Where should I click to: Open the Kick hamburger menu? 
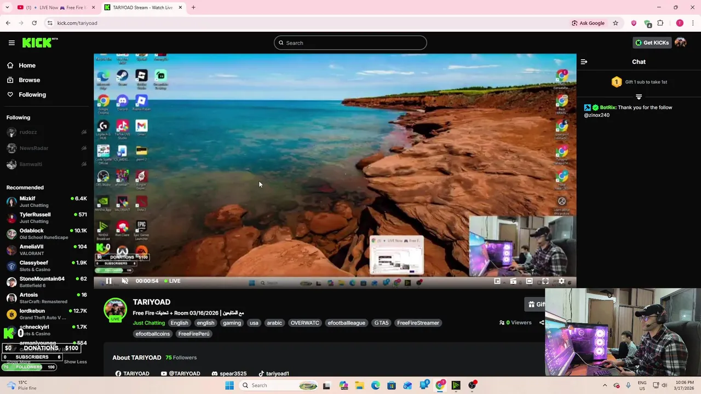pos(12,43)
